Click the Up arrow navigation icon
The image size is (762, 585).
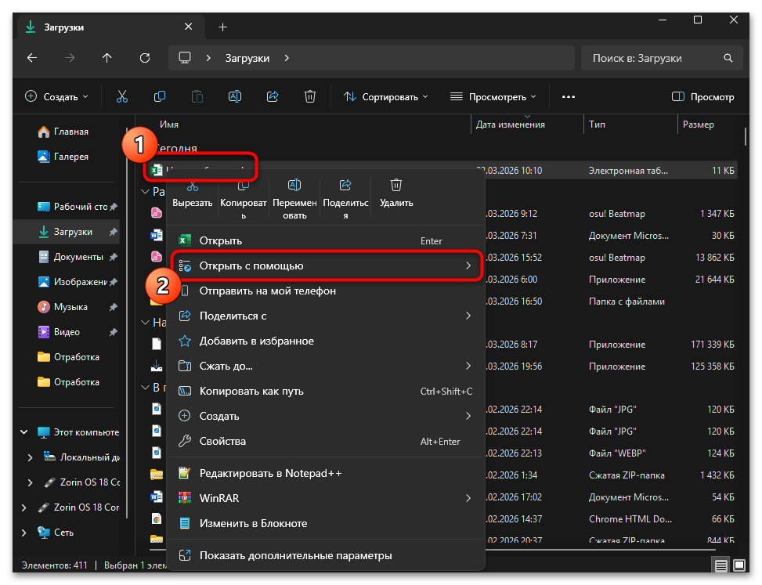tap(107, 58)
